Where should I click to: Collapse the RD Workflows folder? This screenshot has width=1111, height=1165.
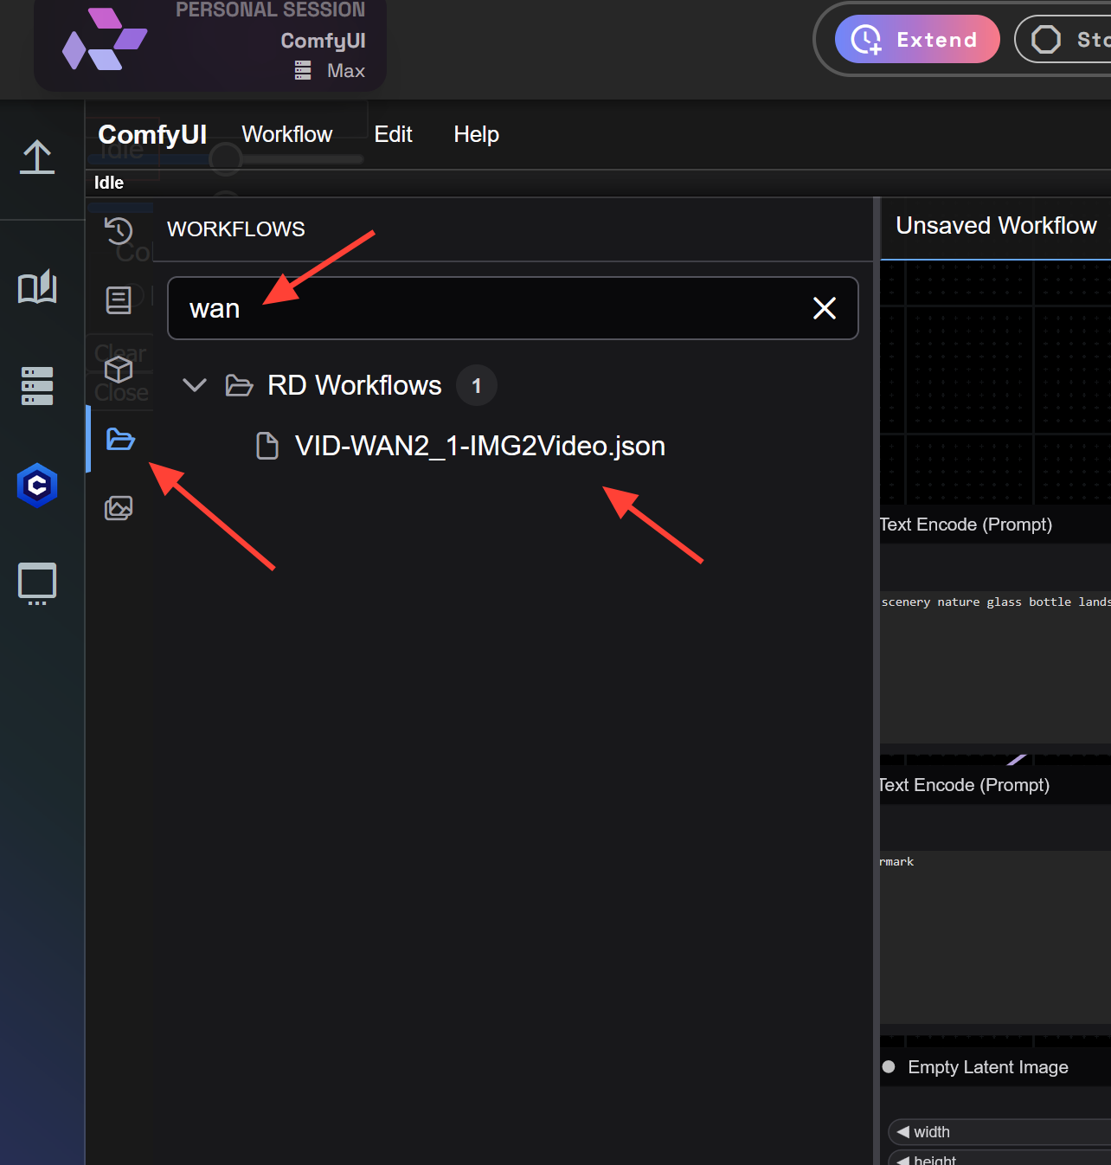(x=195, y=385)
